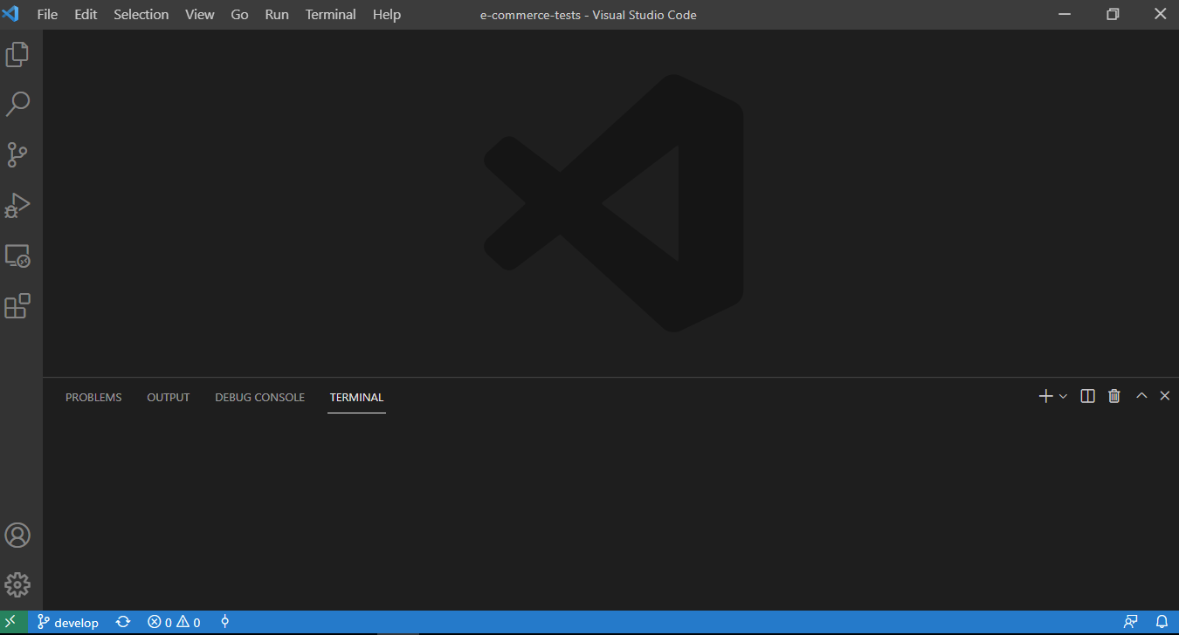Kill the terminal with trash icon
Viewport: 1179px width, 635px height.
pyautogui.click(x=1114, y=396)
